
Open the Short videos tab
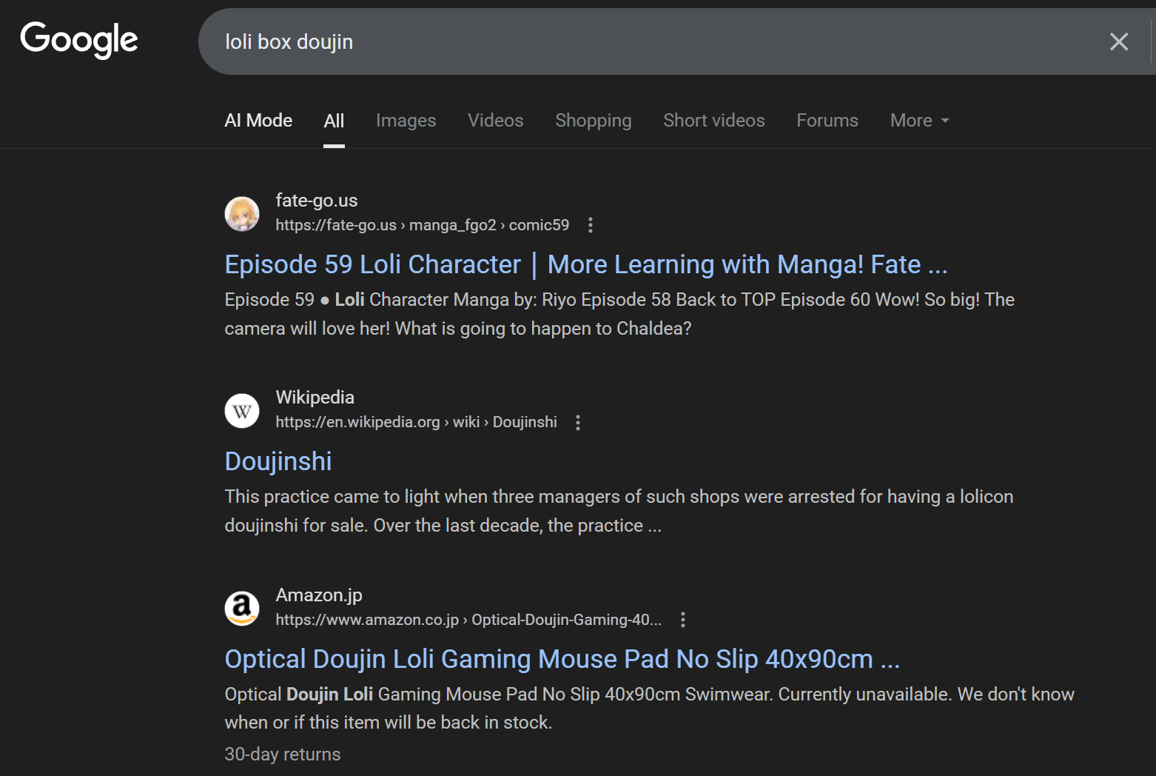click(x=713, y=121)
